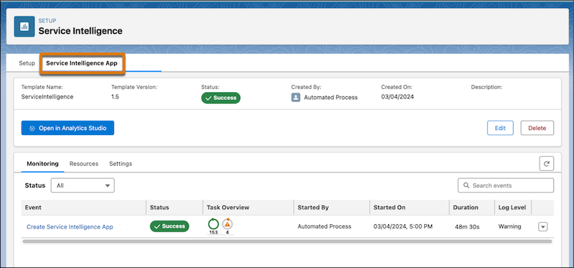Click the Edit button

click(500, 128)
